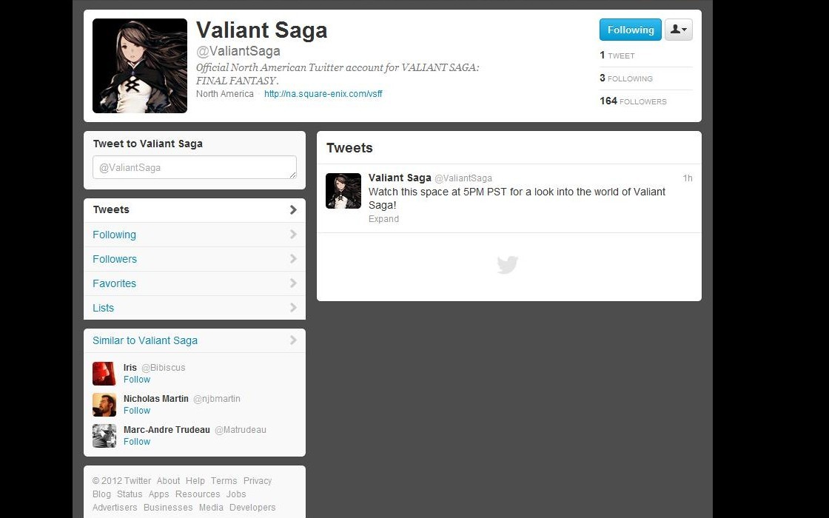Follow Nicholas Martin

coord(137,410)
